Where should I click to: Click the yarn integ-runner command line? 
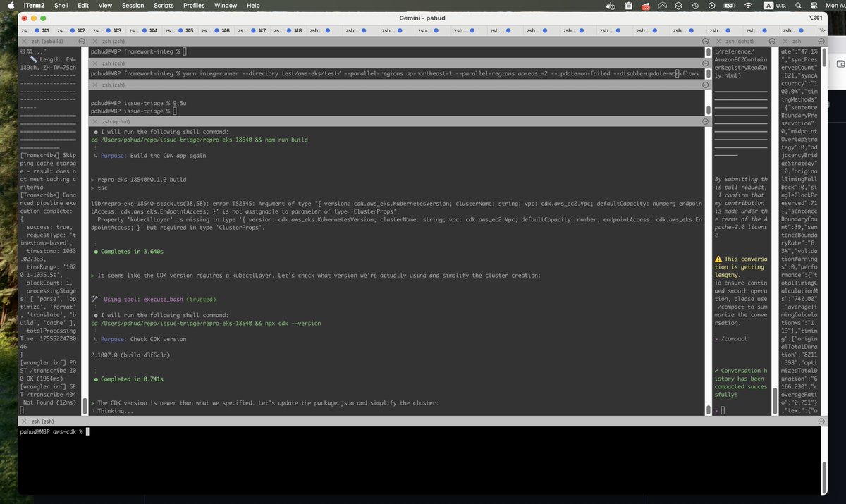[395, 73]
